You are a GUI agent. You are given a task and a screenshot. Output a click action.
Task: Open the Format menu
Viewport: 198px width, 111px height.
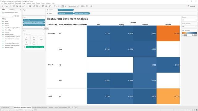pyautogui.click(x=38, y=3)
